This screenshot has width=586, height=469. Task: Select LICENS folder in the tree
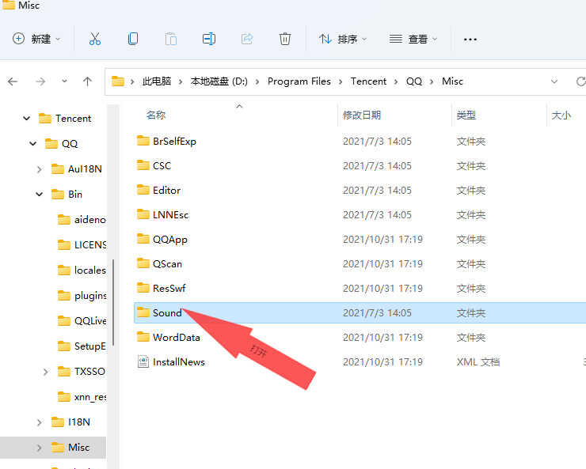(x=90, y=244)
